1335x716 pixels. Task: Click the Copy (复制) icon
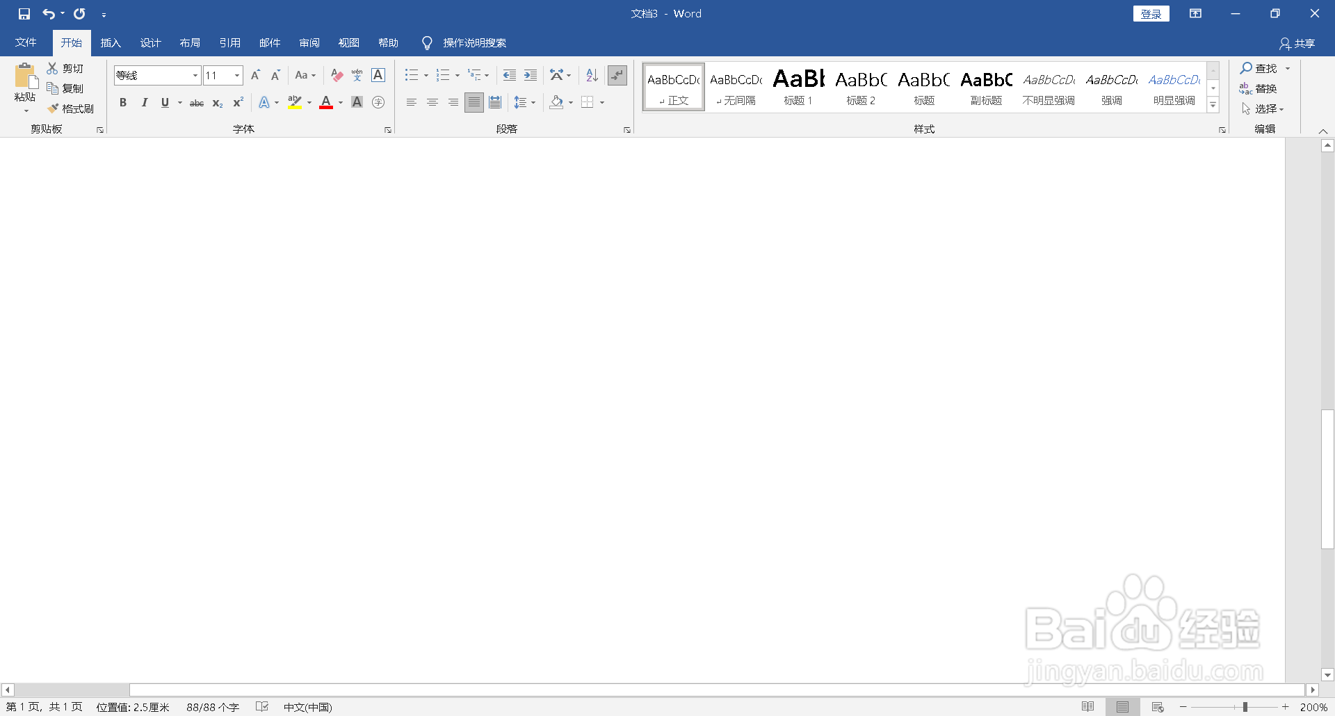tap(52, 88)
